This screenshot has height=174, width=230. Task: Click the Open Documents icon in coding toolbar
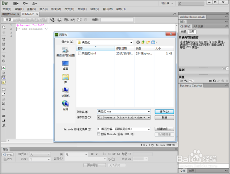[x=4, y=28]
